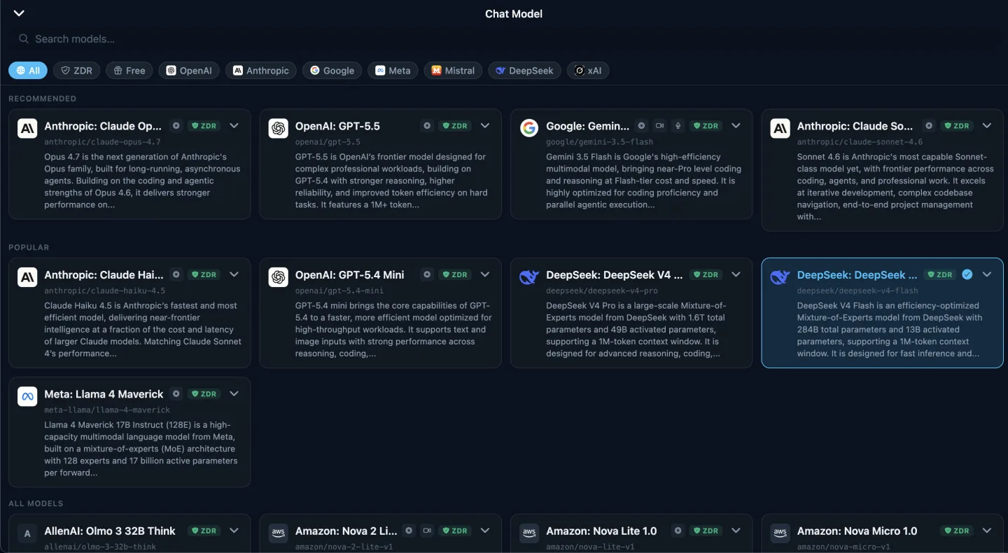This screenshot has height=553, width=1008.
Task: Click the Anthropic logo on the Claude Sonnet card
Action: (x=780, y=128)
